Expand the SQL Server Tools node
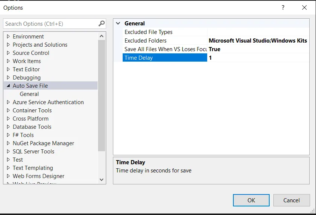 pos(8,152)
